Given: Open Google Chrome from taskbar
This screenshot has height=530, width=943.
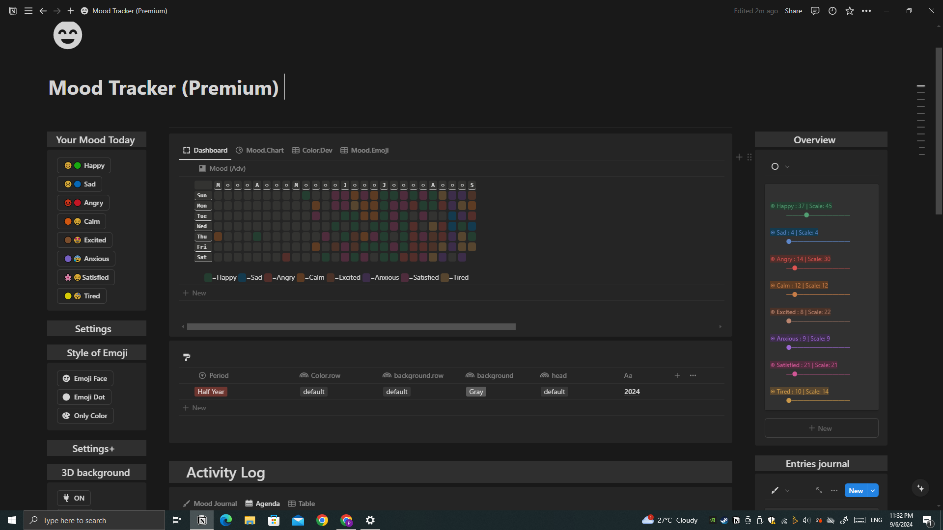Looking at the screenshot, I should (x=322, y=520).
